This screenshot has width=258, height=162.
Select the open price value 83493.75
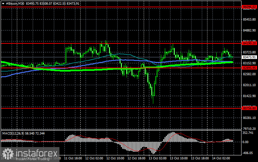click(32, 3)
